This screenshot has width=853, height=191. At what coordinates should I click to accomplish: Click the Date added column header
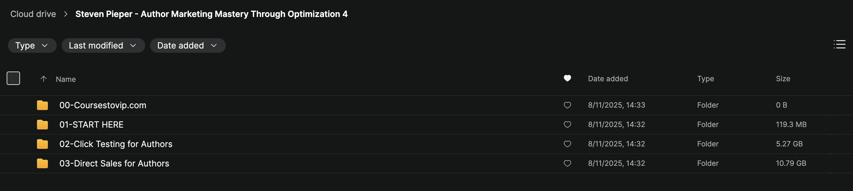pyautogui.click(x=608, y=79)
